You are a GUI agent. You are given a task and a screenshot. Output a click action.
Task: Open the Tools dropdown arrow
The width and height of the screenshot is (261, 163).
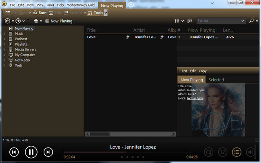pos(106,13)
